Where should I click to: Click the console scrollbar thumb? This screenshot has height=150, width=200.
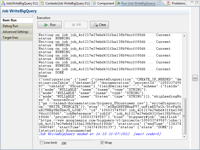pos(184,116)
